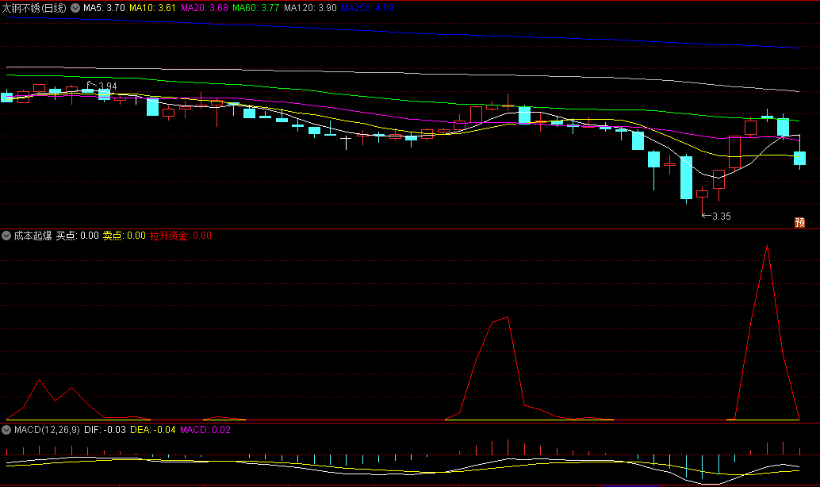
Task: Click the orange 预 forecast icon
Action: (800, 222)
